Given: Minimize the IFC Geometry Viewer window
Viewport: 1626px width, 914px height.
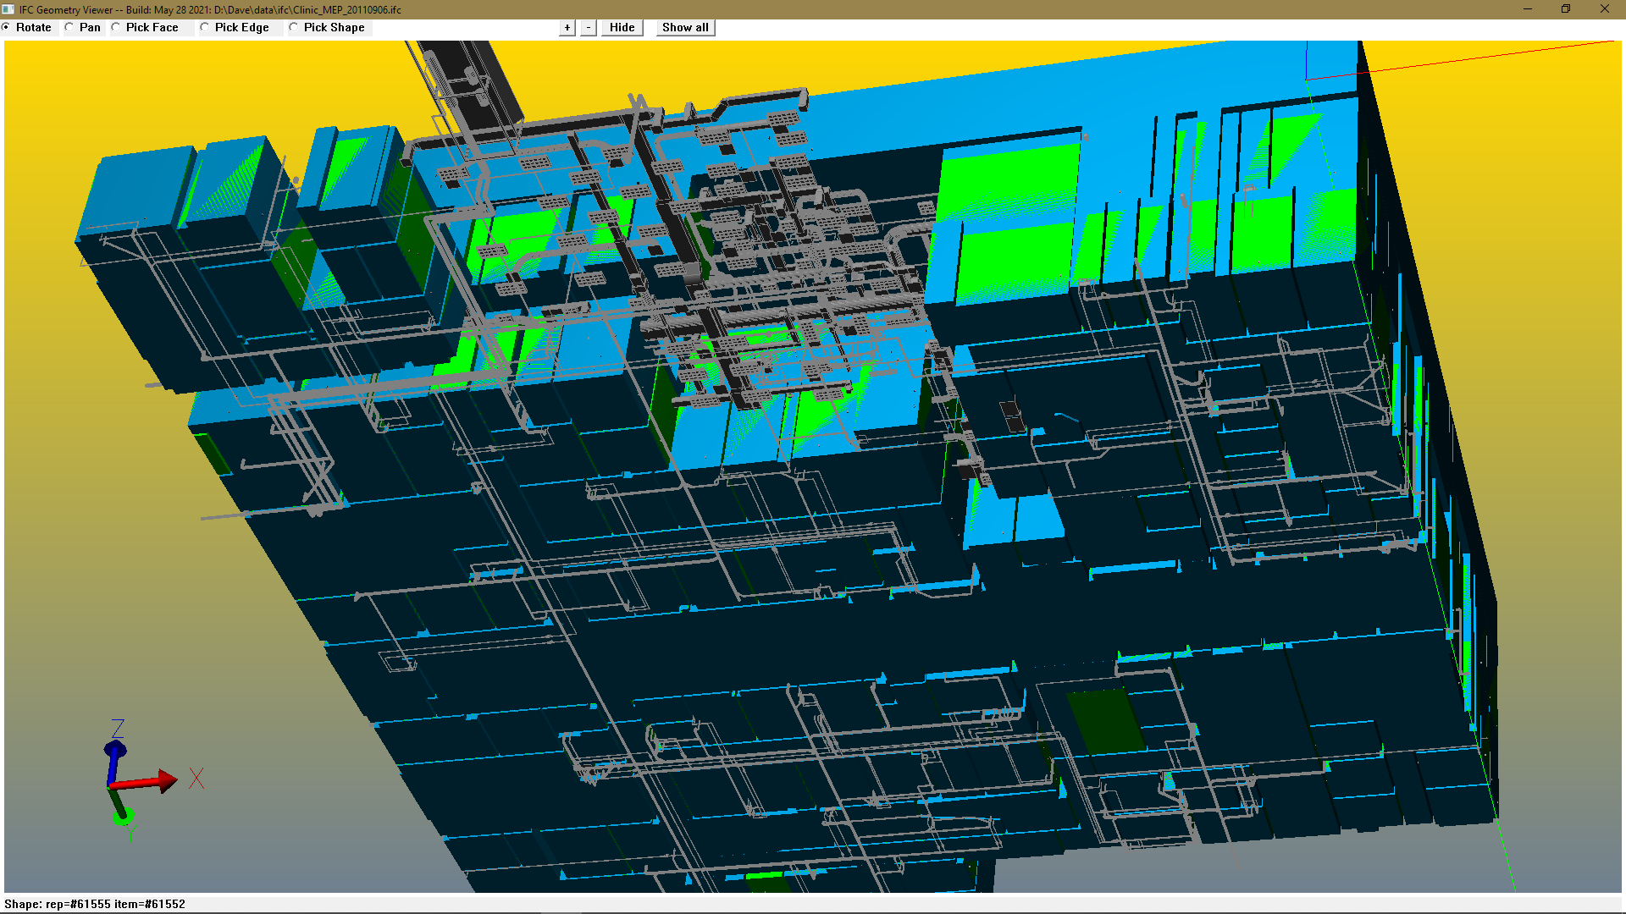Looking at the screenshot, I should click(x=1528, y=9).
